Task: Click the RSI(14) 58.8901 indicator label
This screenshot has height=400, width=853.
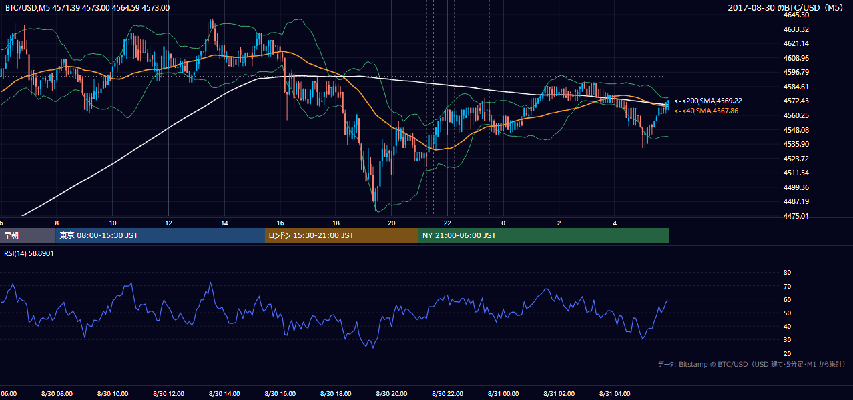Action: tap(29, 254)
